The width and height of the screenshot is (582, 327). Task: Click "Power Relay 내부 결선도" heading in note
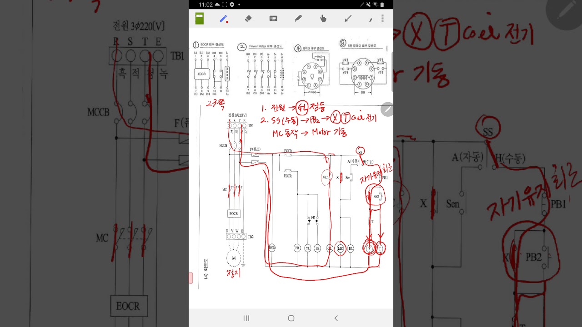coord(265,46)
